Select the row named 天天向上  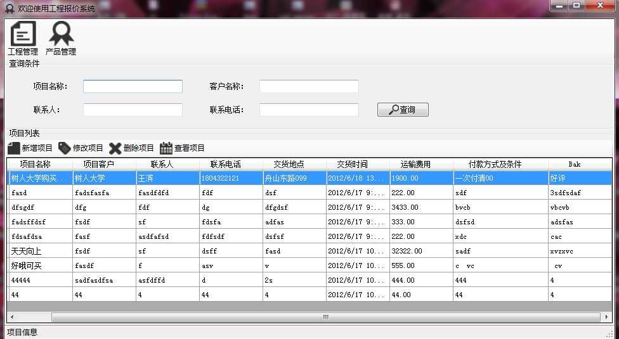[x=309, y=251]
